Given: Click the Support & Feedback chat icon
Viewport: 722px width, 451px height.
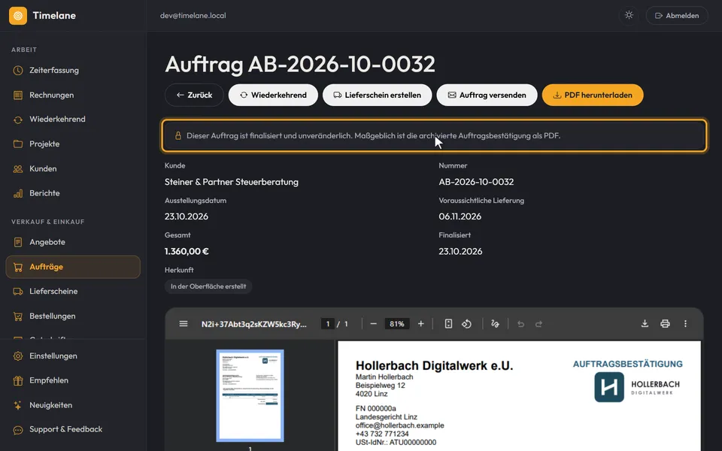Looking at the screenshot, I should click(18, 430).
